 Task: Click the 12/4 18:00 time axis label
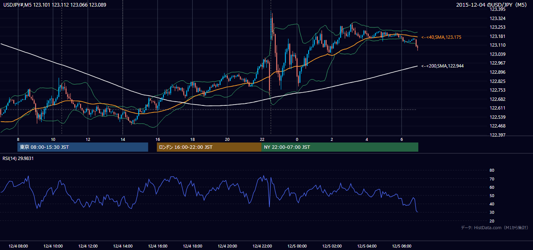click(192, 246)
